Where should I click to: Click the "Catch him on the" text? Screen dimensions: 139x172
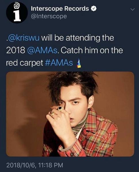tap(92, 50)
